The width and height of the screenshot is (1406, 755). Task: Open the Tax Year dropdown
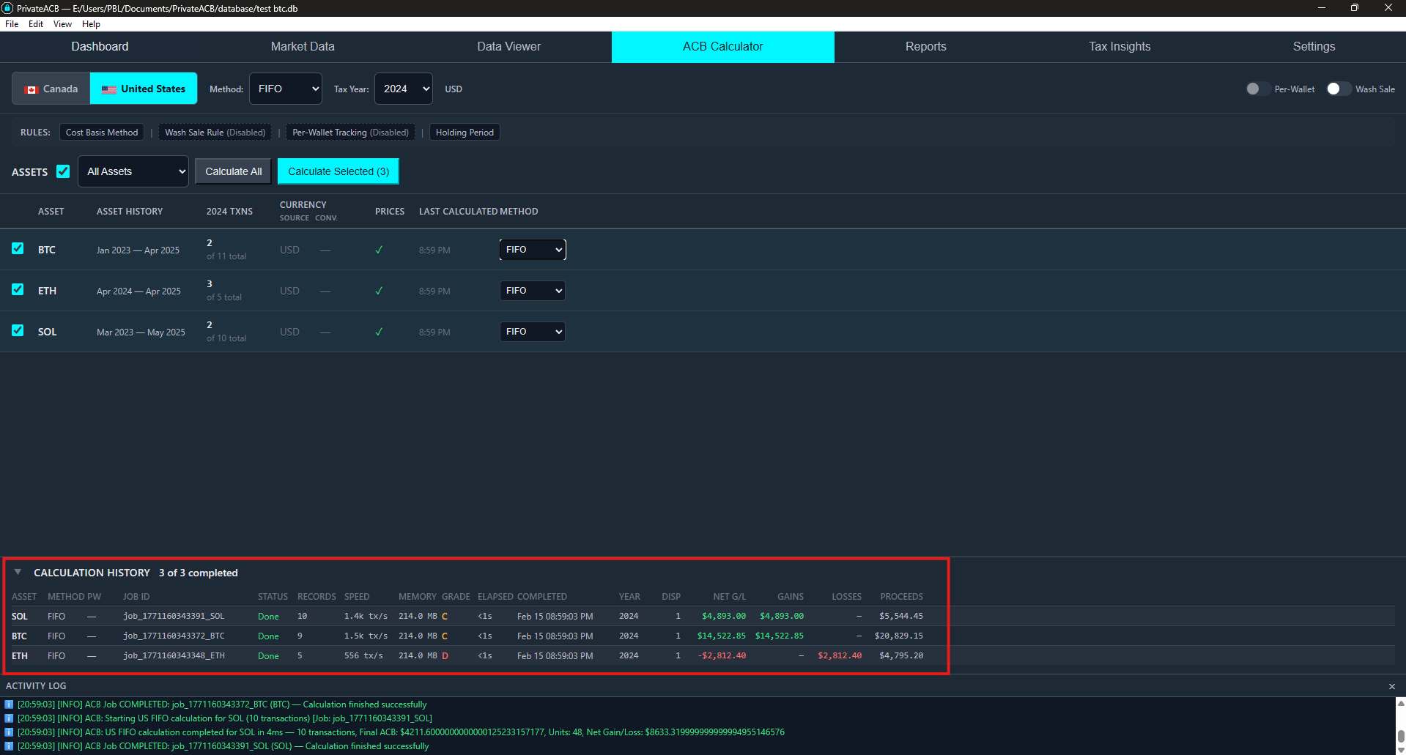coord(403,89)
